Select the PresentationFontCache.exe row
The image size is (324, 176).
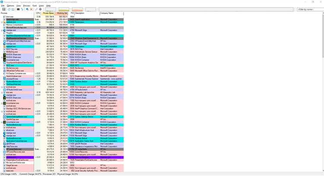pos(62,160)
